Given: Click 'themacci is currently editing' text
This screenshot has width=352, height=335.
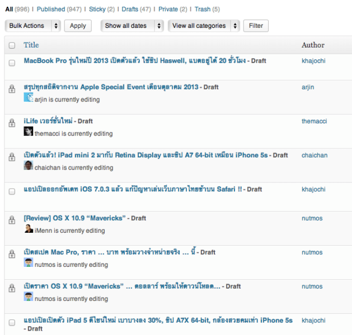Looking at the screenshot, I should (74, 133).
